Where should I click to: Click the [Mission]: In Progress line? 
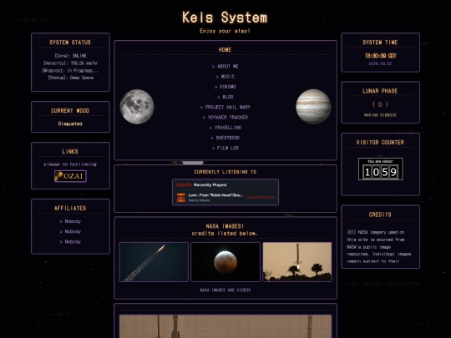pyautogui.click(x=70, y=70)
